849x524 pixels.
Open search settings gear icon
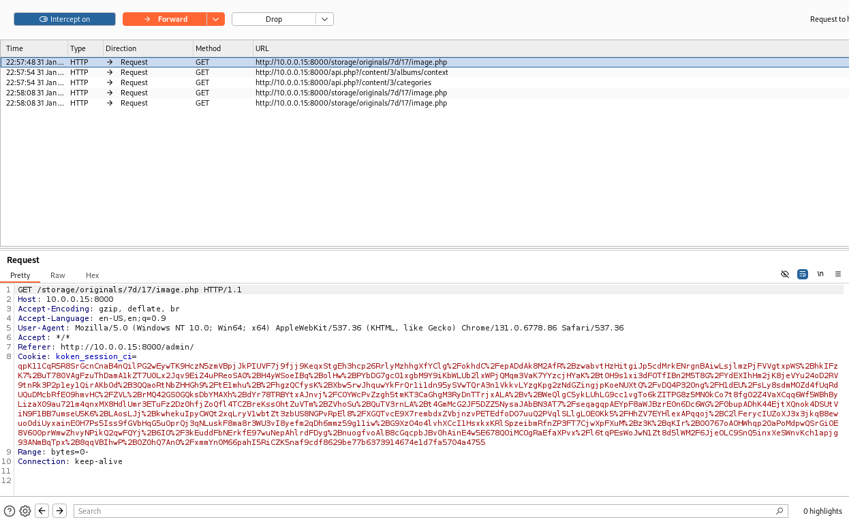coord(25,511)
